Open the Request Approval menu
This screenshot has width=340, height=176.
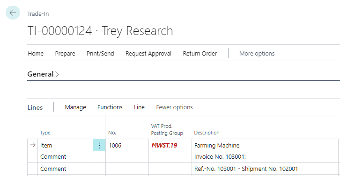(148, 53)
